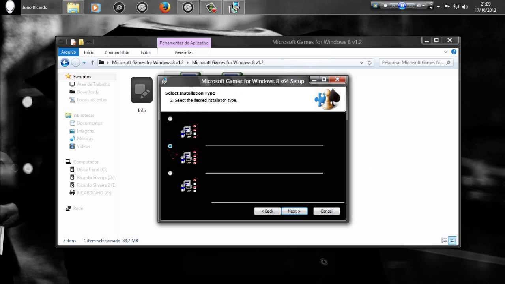Image resolution: width=505 pixels, height=284 pixels.
Task: Open the Documentos library
Action: tap(89, 123)
